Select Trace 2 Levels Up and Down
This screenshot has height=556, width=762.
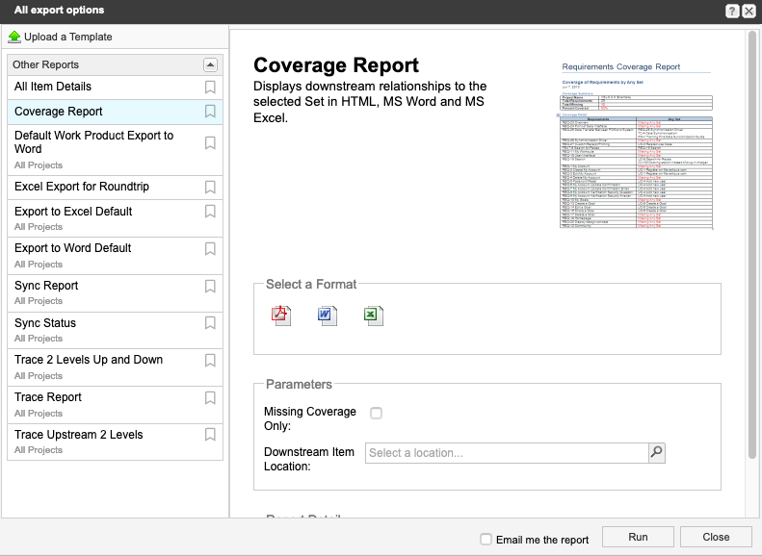tap(89, 360)
